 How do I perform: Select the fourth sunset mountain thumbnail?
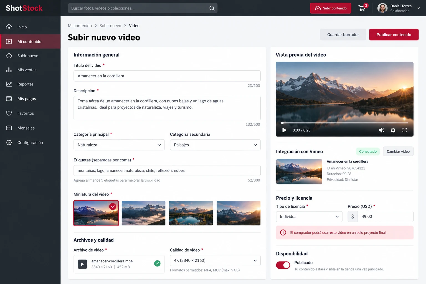[x=239, y=213]
